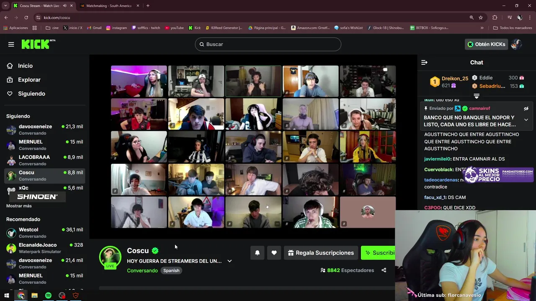Click Dreikon_25 top gifter name
Screen dimensions: 536x301
coord(455,79)
